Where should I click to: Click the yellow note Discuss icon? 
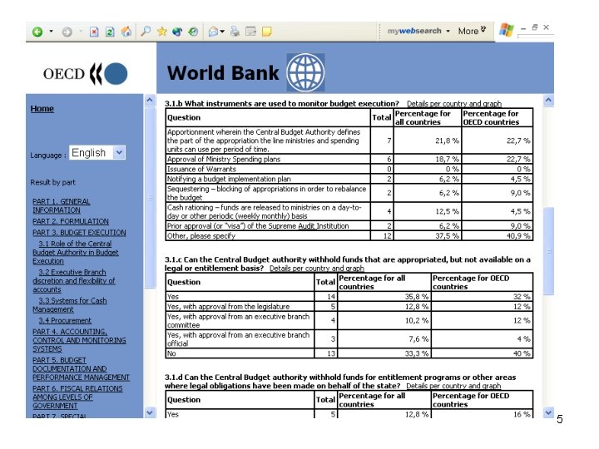pos(267,32)
